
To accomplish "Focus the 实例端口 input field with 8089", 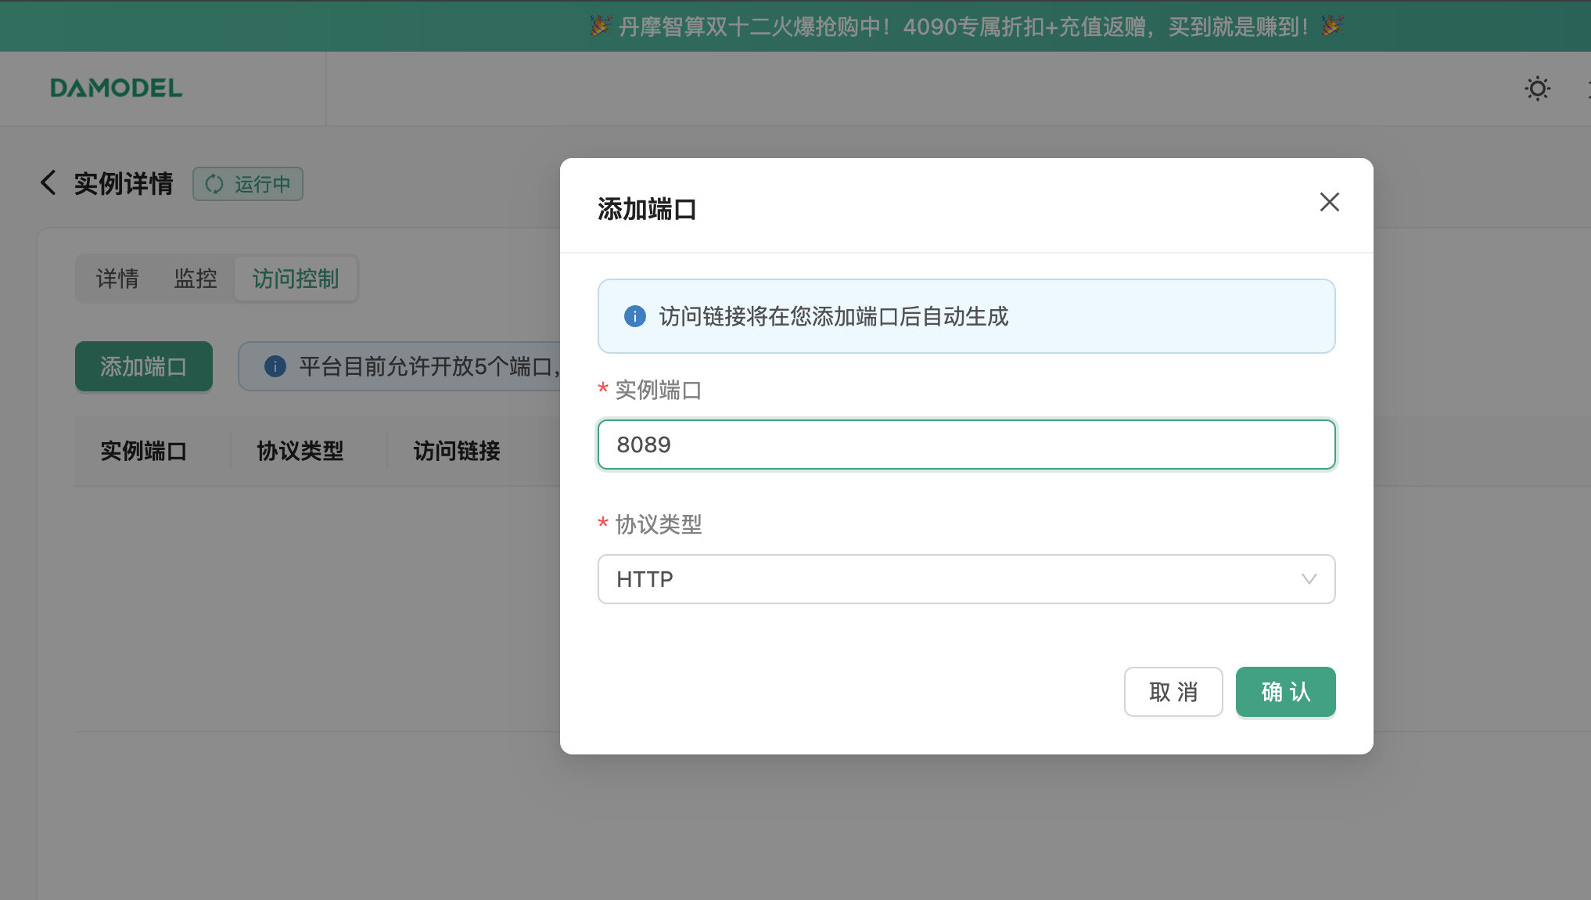I will point(965,445).
